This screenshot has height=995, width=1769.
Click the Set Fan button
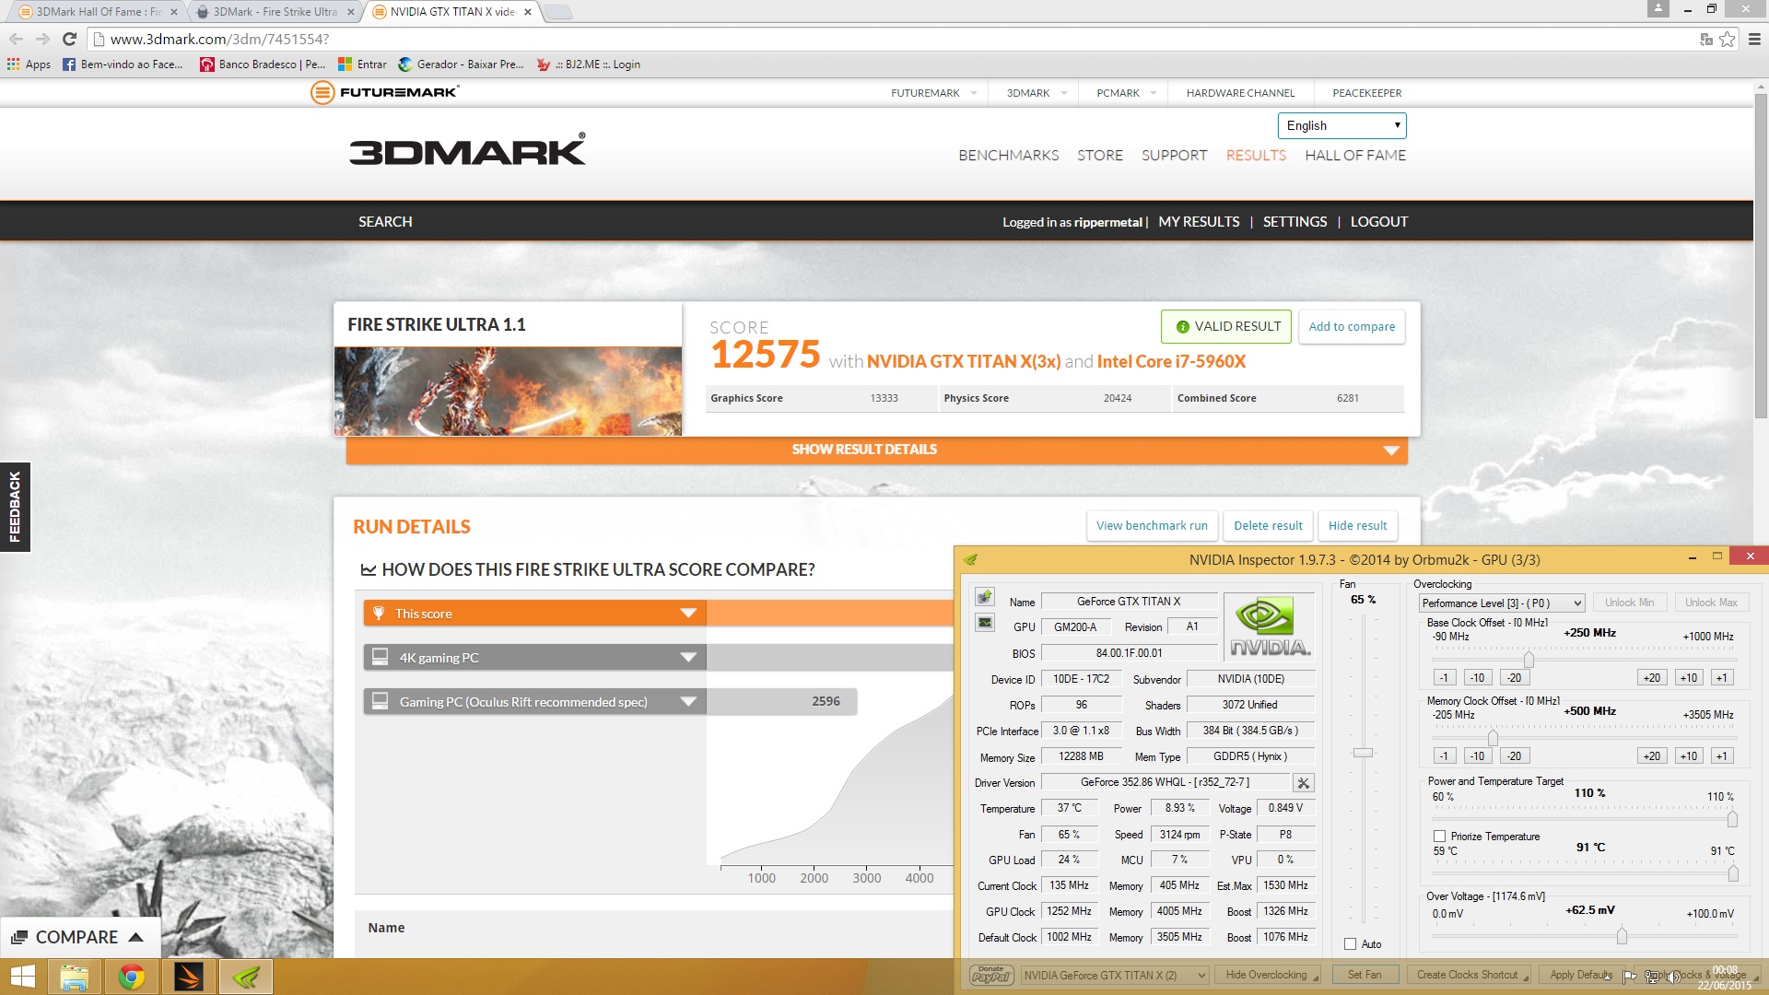click(1365, 975)
